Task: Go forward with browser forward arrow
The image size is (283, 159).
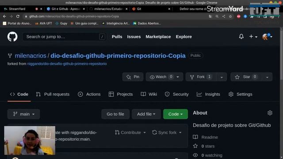Action: [x=11, y=16]
